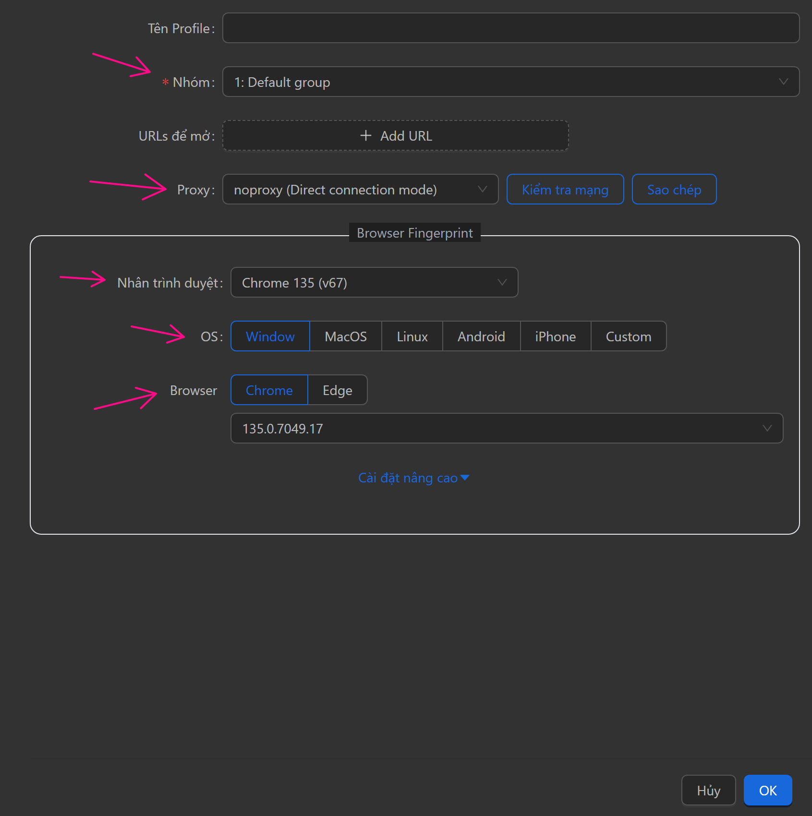Image resolution: width=812 pixels, height=816 pixels.
Task: Confirm with the OK button
Action: 767,791
